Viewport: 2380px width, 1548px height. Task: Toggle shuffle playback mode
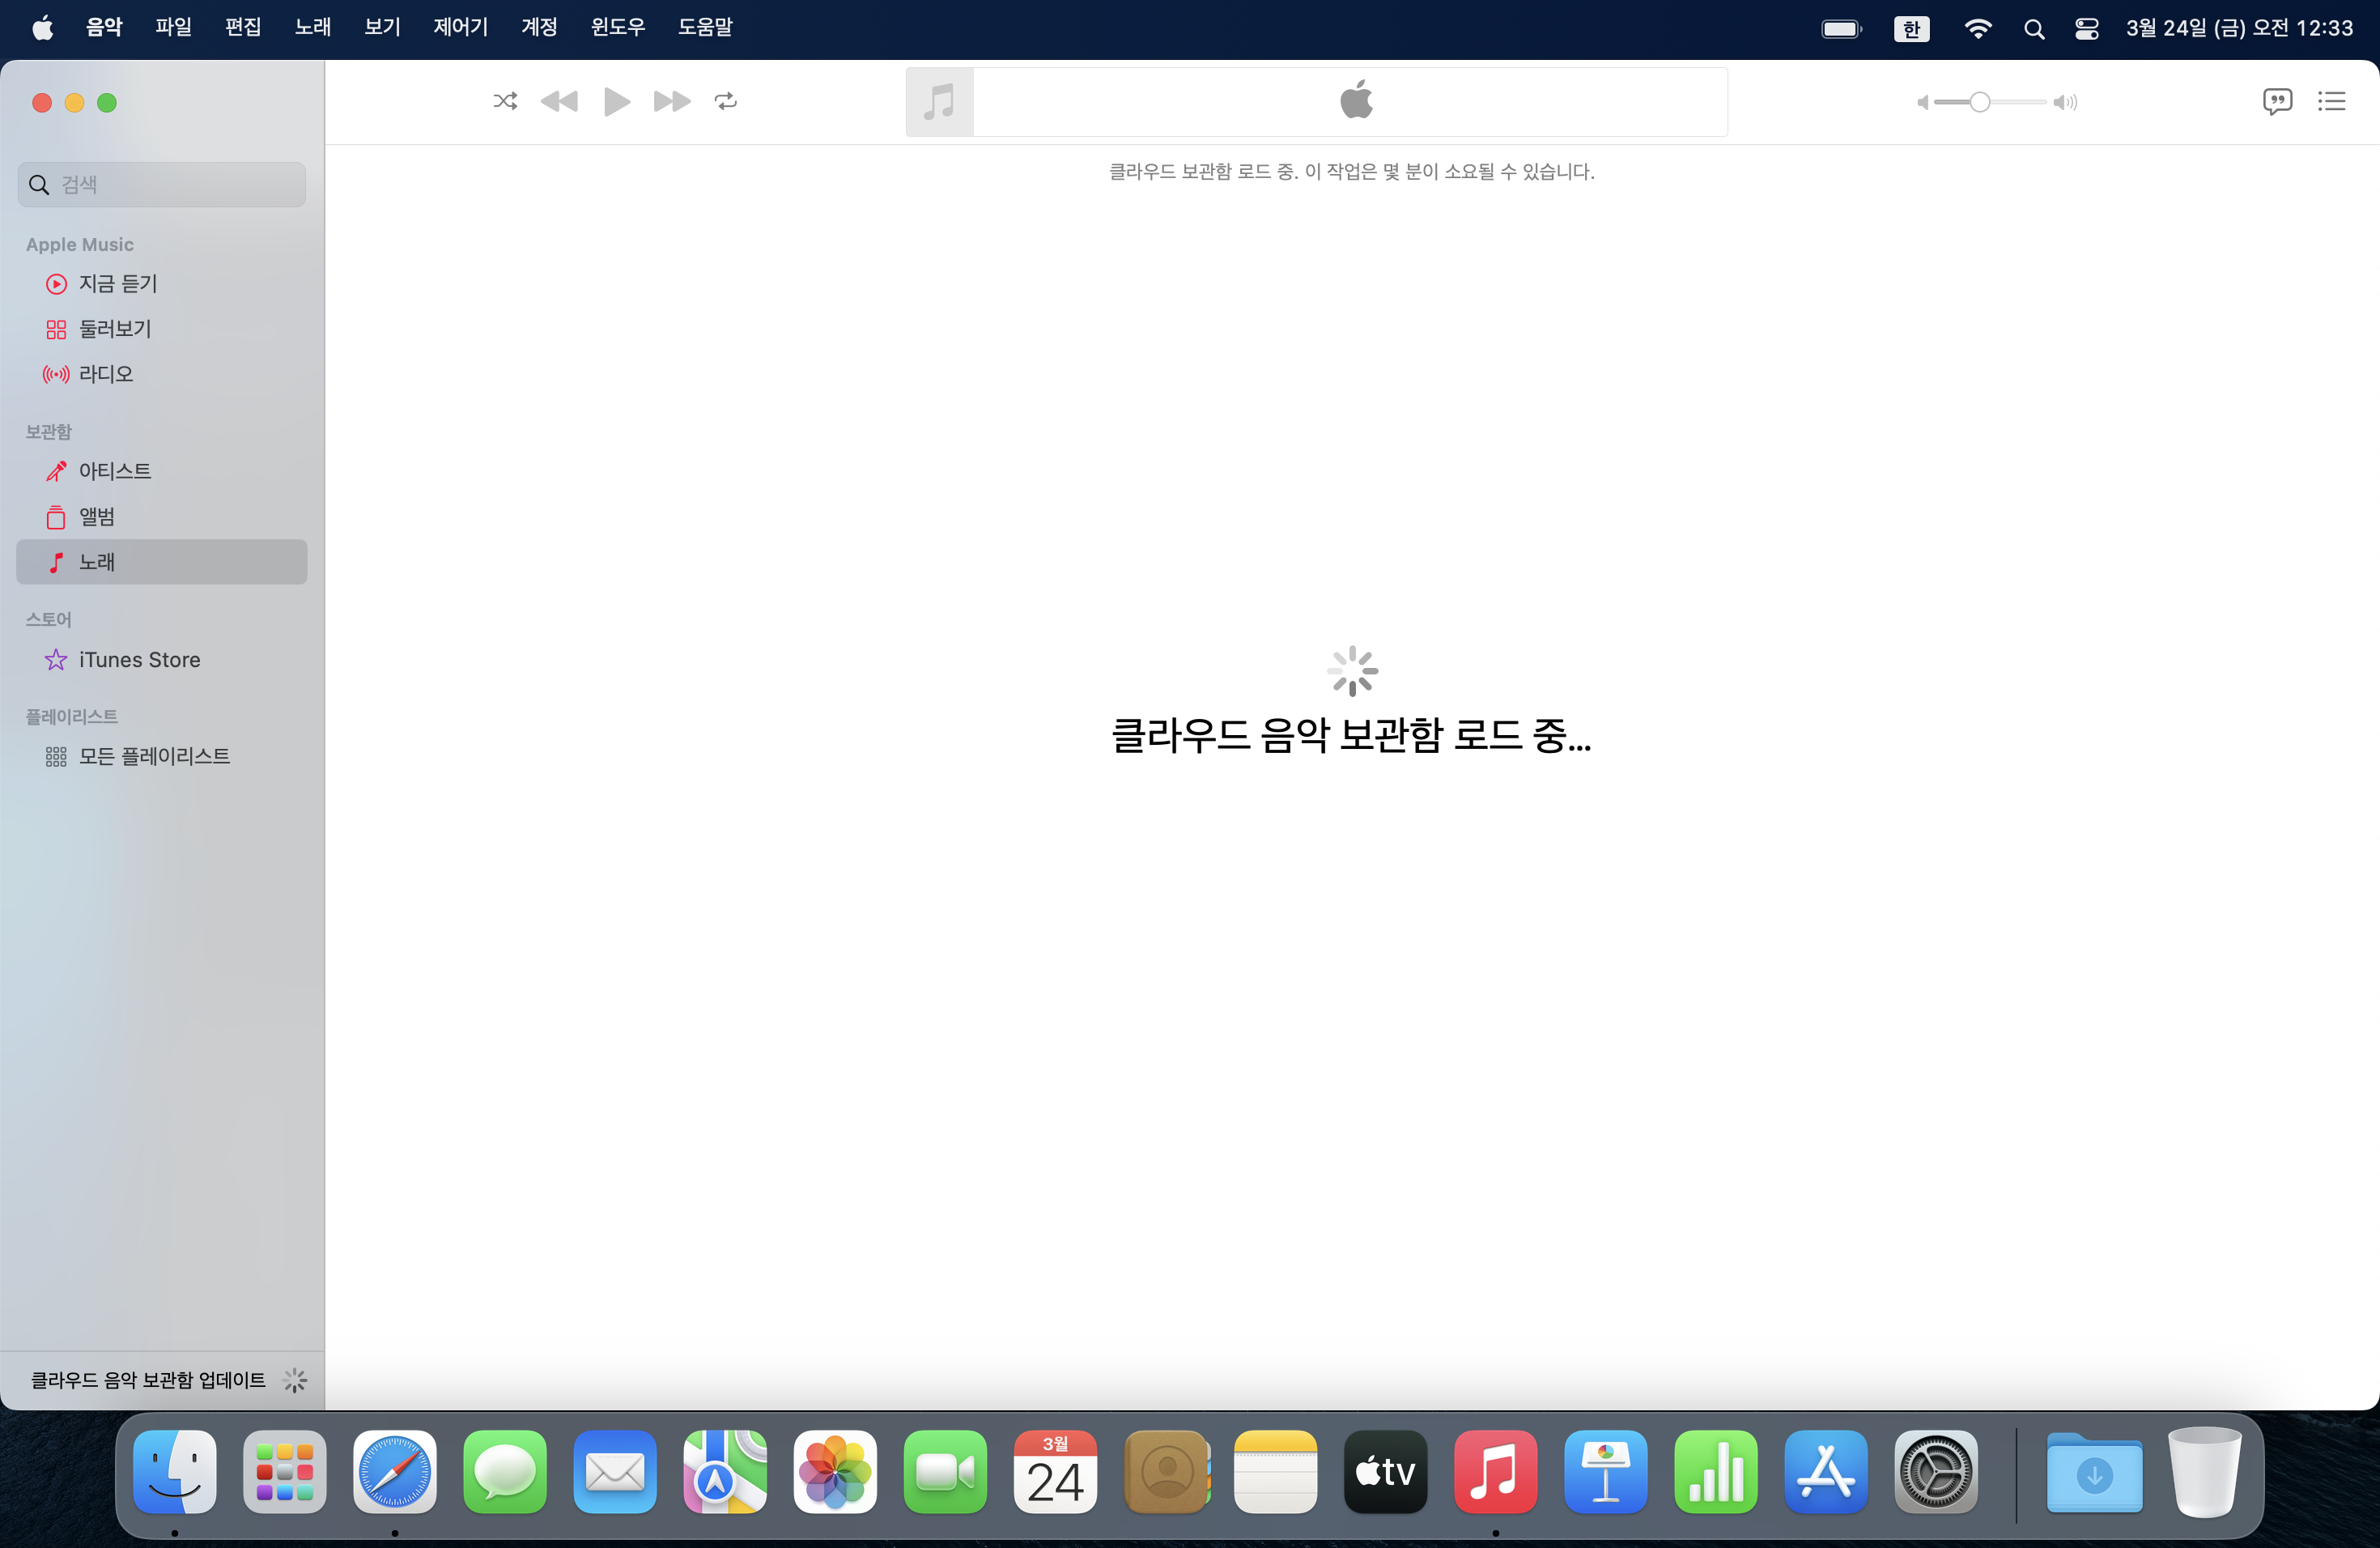pos(505,101)
